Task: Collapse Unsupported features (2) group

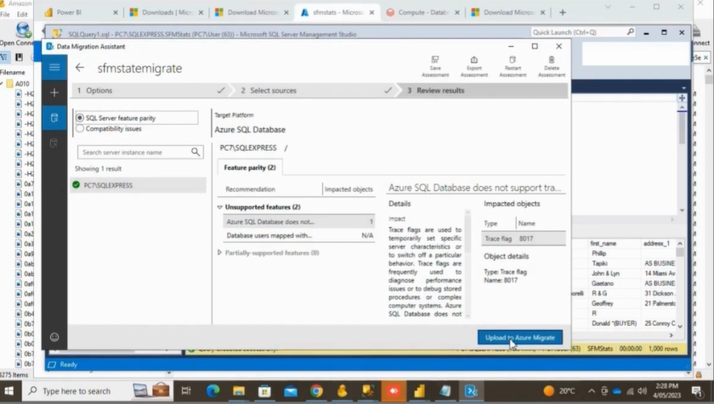Action: [219, 207]
